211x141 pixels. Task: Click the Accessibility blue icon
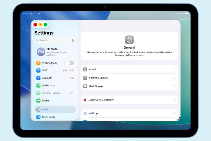pos(38,117)
